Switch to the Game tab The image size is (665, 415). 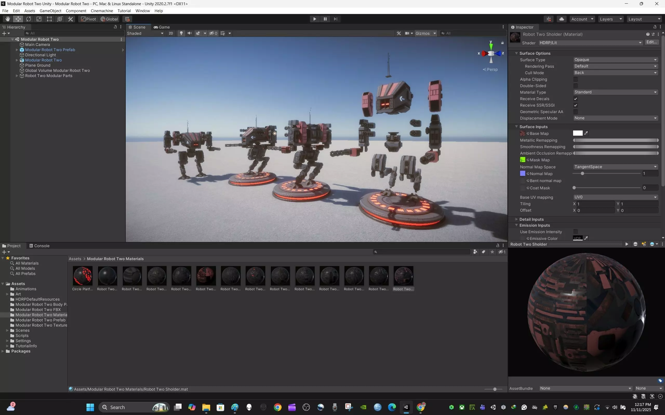point(162,27)
